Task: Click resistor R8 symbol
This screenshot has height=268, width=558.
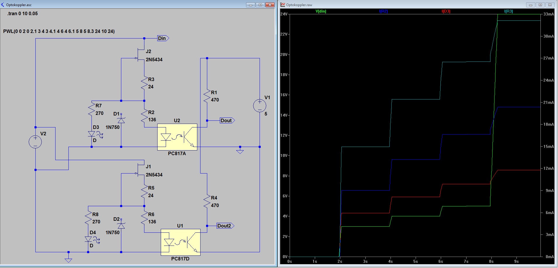Action: [88, 218]
